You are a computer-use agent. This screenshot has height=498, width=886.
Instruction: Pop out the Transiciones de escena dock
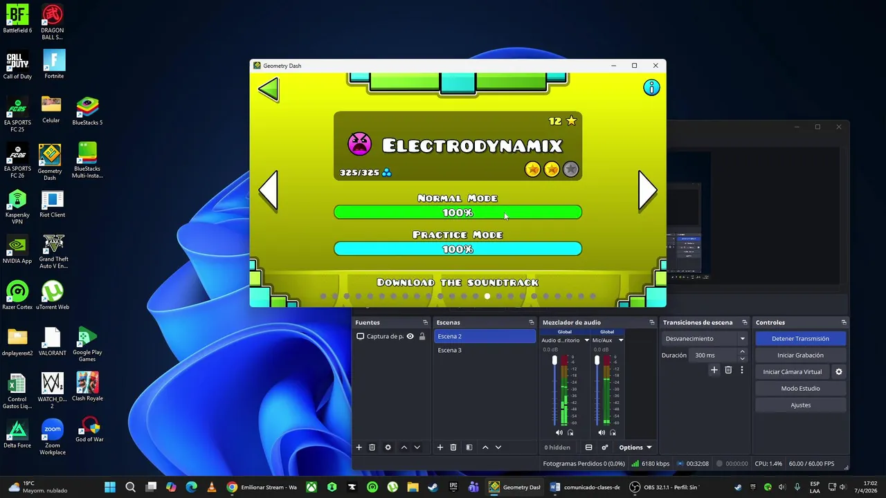click(x=745, y=322)
